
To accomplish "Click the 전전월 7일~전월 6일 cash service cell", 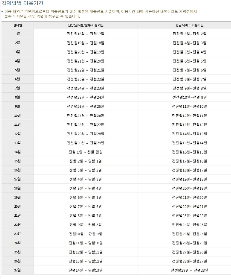I will [x=189, y=70].
